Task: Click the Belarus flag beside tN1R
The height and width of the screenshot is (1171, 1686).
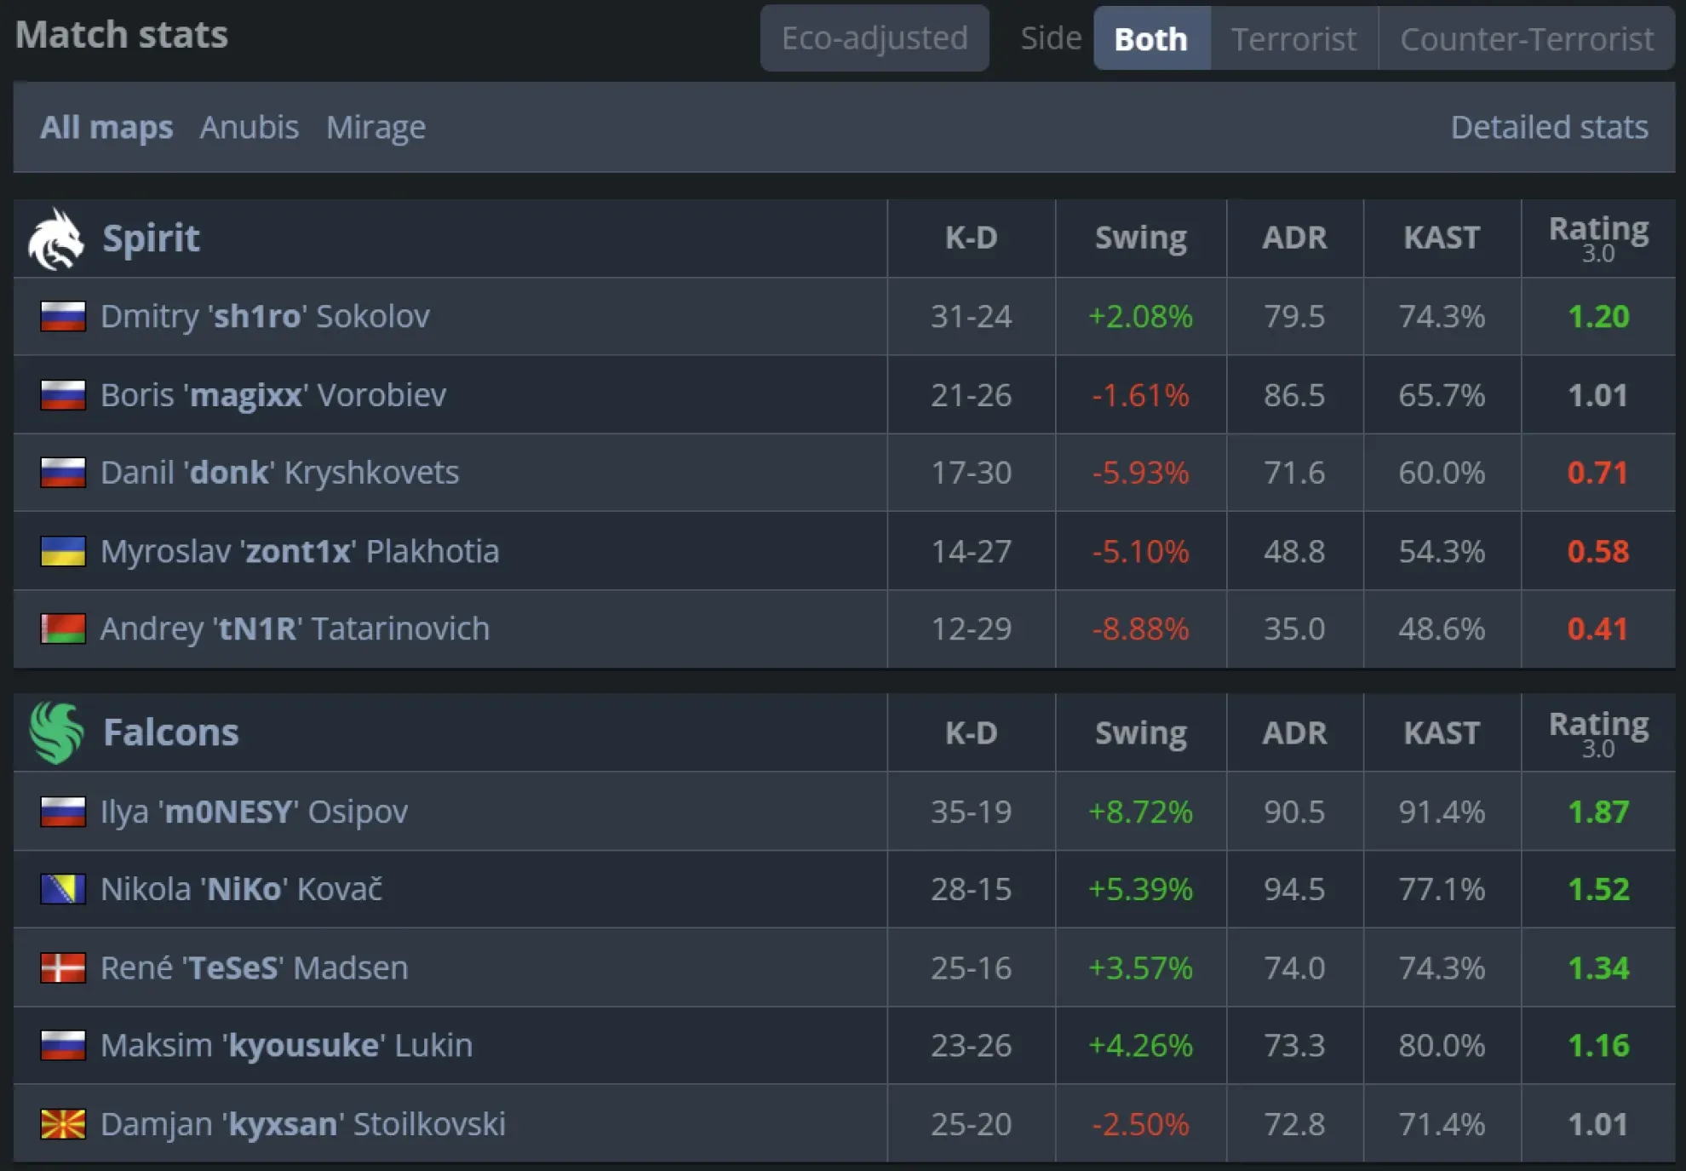Action: coord(63,629)
